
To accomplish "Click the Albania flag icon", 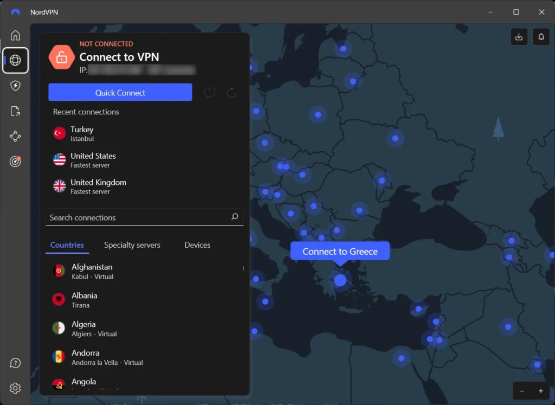I will click(59, 299).
